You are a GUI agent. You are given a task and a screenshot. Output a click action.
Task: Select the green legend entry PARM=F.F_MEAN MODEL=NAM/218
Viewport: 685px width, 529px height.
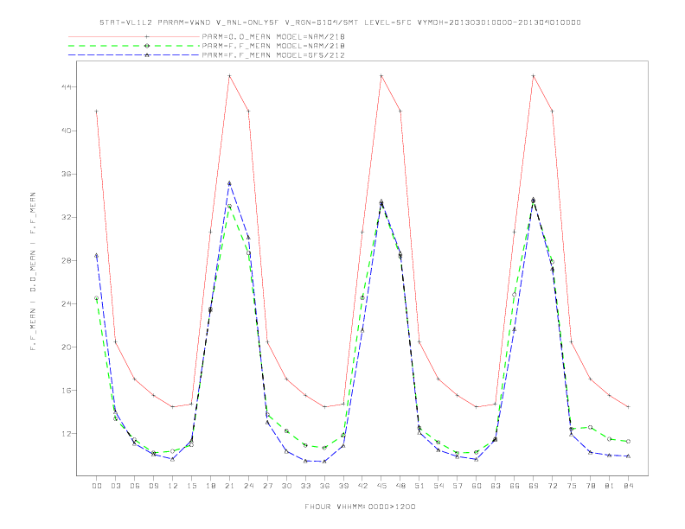point(273,46)
